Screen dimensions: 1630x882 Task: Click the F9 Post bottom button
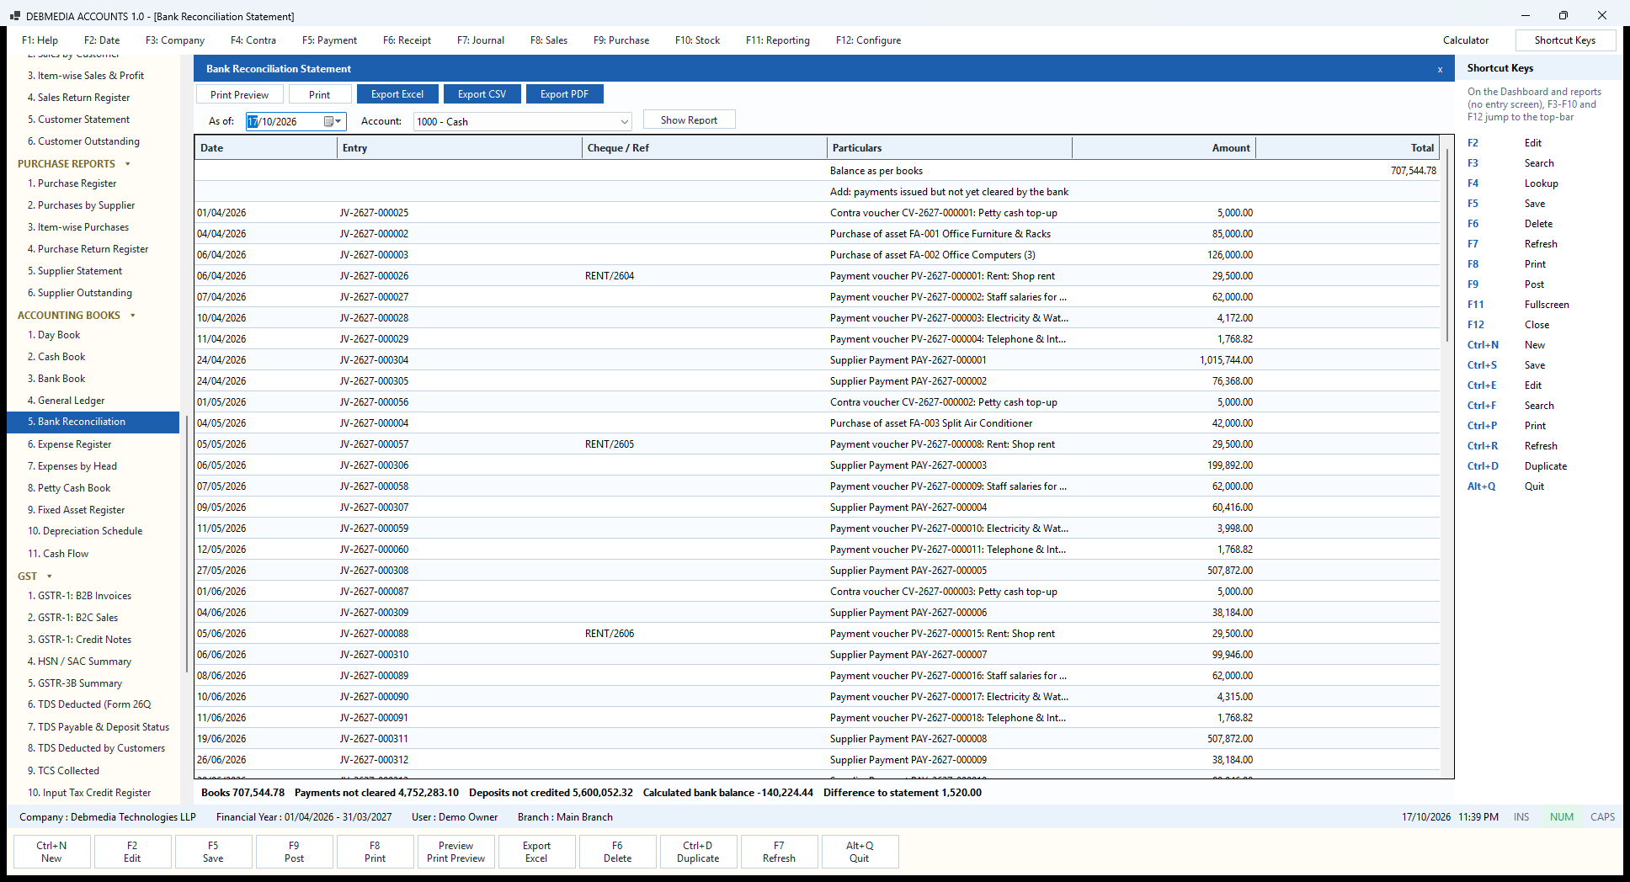(x=294, y=852)
